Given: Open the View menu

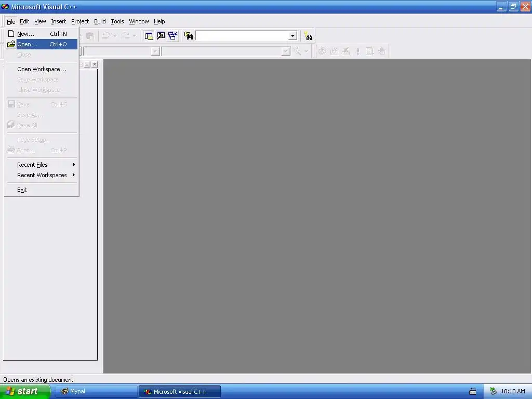Looking at the screenshot, I should [x=40, y=21].
